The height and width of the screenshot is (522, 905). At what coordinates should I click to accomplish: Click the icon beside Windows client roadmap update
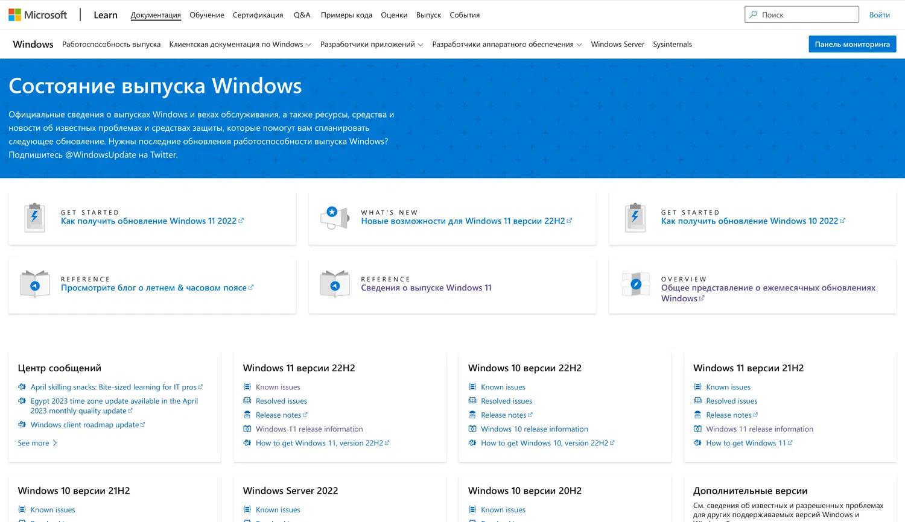point(22,425)
